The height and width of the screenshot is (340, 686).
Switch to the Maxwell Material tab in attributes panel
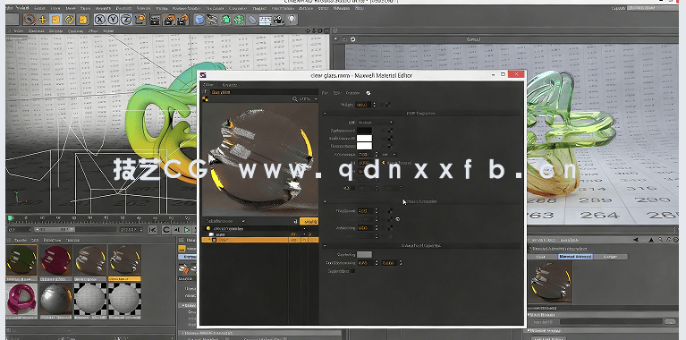pyautogui.click(x=576, y=257)
